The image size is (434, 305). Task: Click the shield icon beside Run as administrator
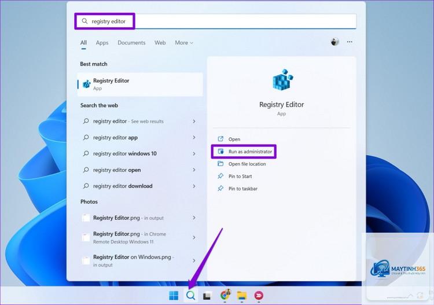click(x=220, y=152)
